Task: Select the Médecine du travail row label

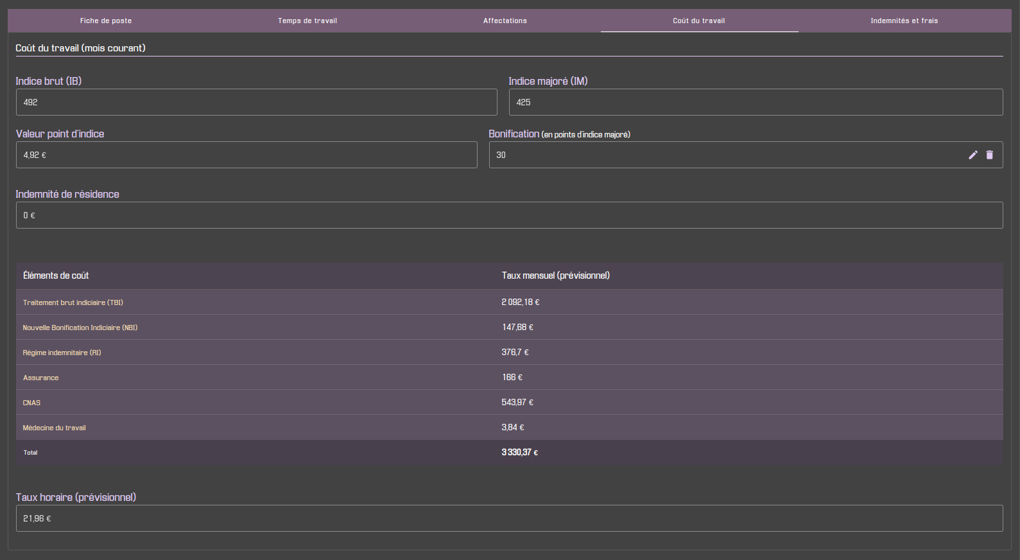Action: 55,428
